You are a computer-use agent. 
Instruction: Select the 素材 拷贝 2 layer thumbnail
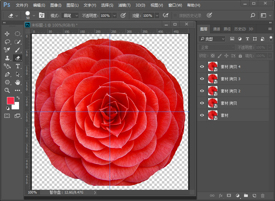[212, 91]
